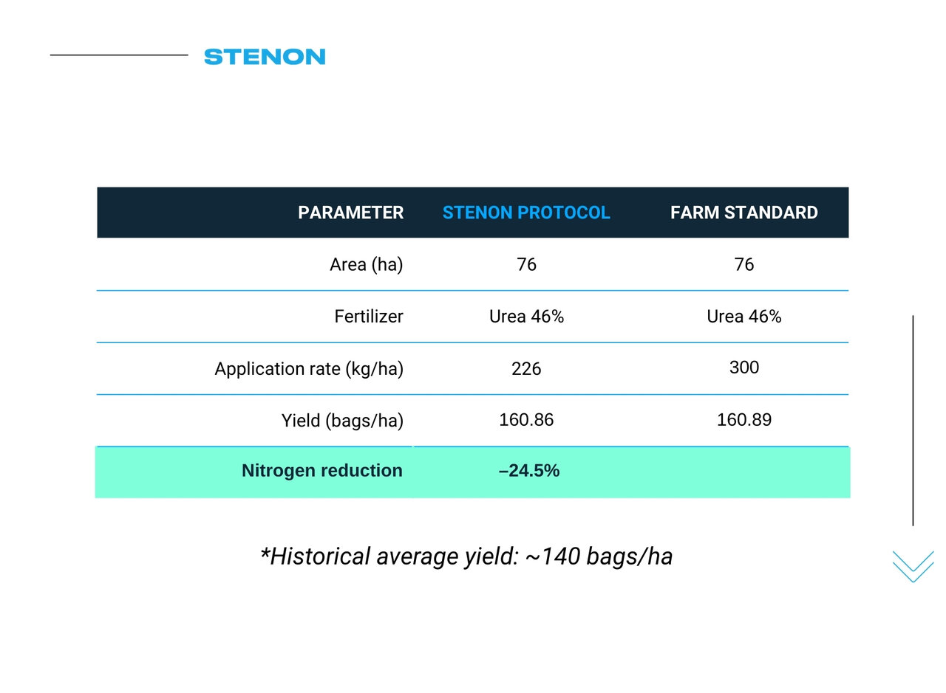Click the Area (ha) row label
This screenshot has height=693, width=946.
coord(366,264)
